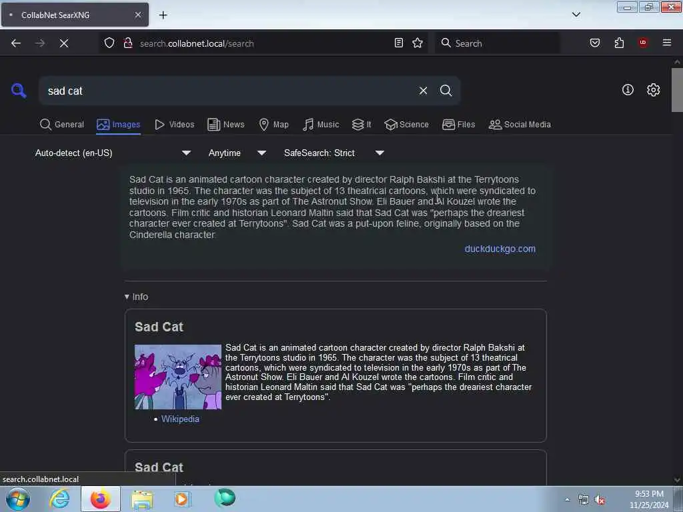Image resolution: width=683 pixels, height=512 pixels.
Task: Open Pocket save icon
Action: (x=595, y=43)
